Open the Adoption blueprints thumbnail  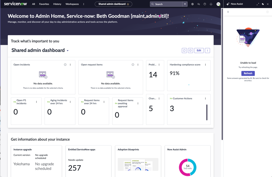tap(138, 164)
